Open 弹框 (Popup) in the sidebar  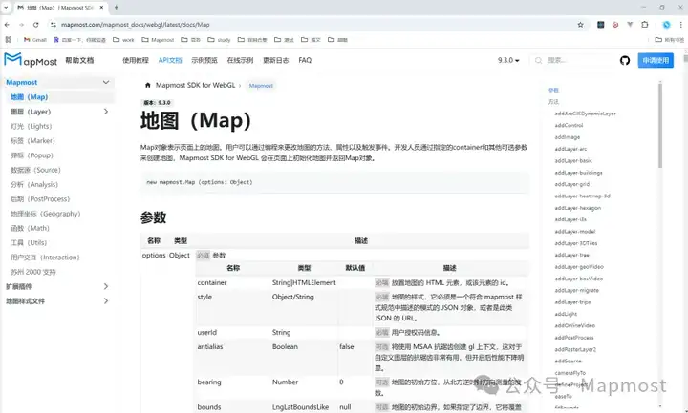32,155
